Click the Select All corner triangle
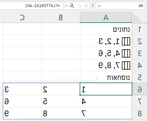Viewport: 147px width, 121px height. click(137, 17)
